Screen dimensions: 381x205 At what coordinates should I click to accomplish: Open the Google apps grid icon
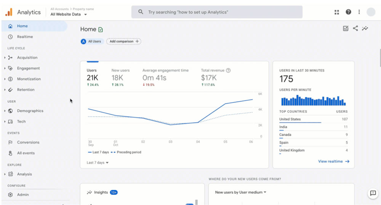click(x=336, y=12)
